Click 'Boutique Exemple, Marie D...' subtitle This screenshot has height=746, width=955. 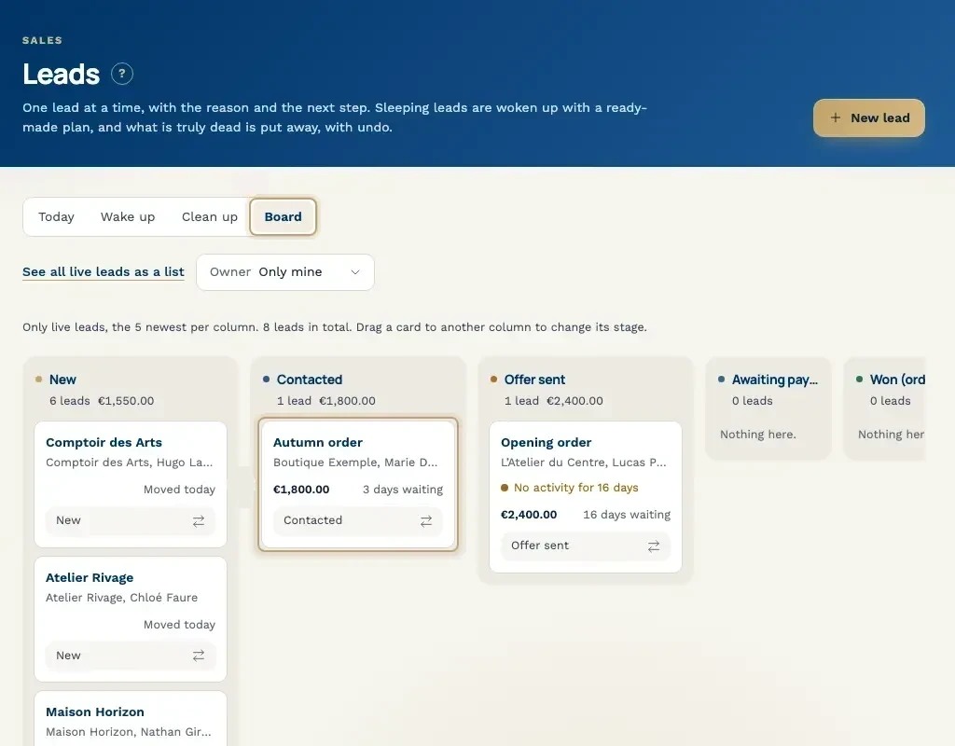pyautogui.click(x=355, y=463)
